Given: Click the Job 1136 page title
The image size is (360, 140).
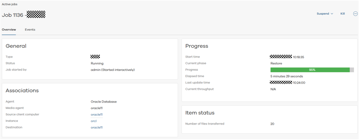Looking at the screenshot, I should (13, 15).
